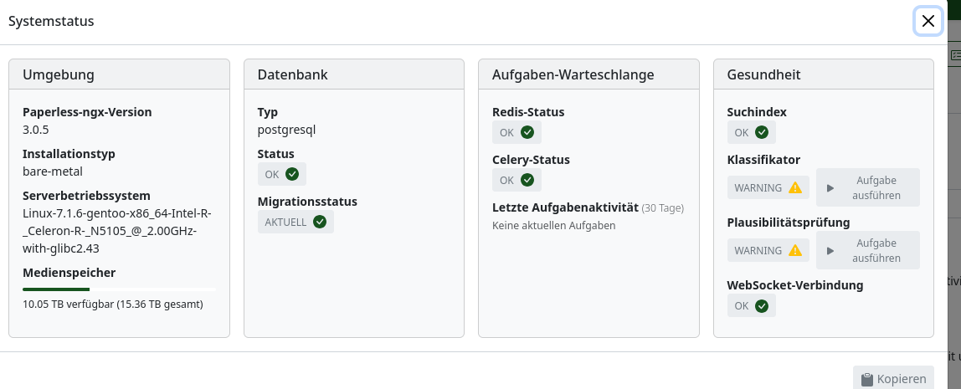Click the Datenbank Status OK checkmark icon
961x389 pixels.
tap(292, 174)
